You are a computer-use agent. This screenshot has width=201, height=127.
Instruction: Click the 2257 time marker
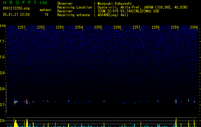pos(136,27)
